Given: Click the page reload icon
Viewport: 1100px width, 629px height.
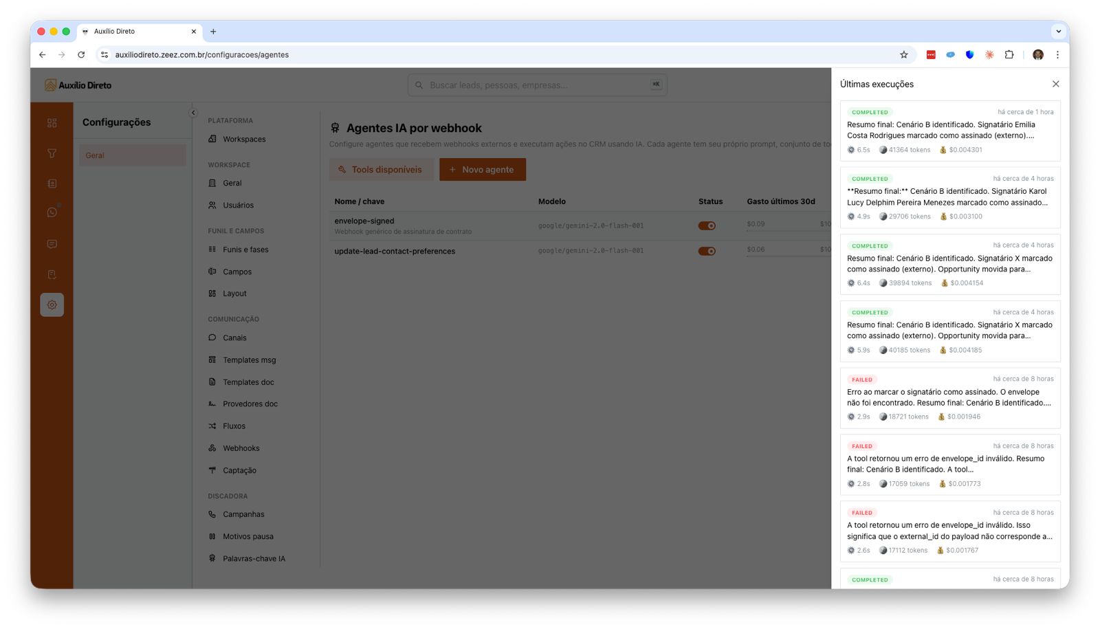Looking at the screenshot, I should pos(82,54).
